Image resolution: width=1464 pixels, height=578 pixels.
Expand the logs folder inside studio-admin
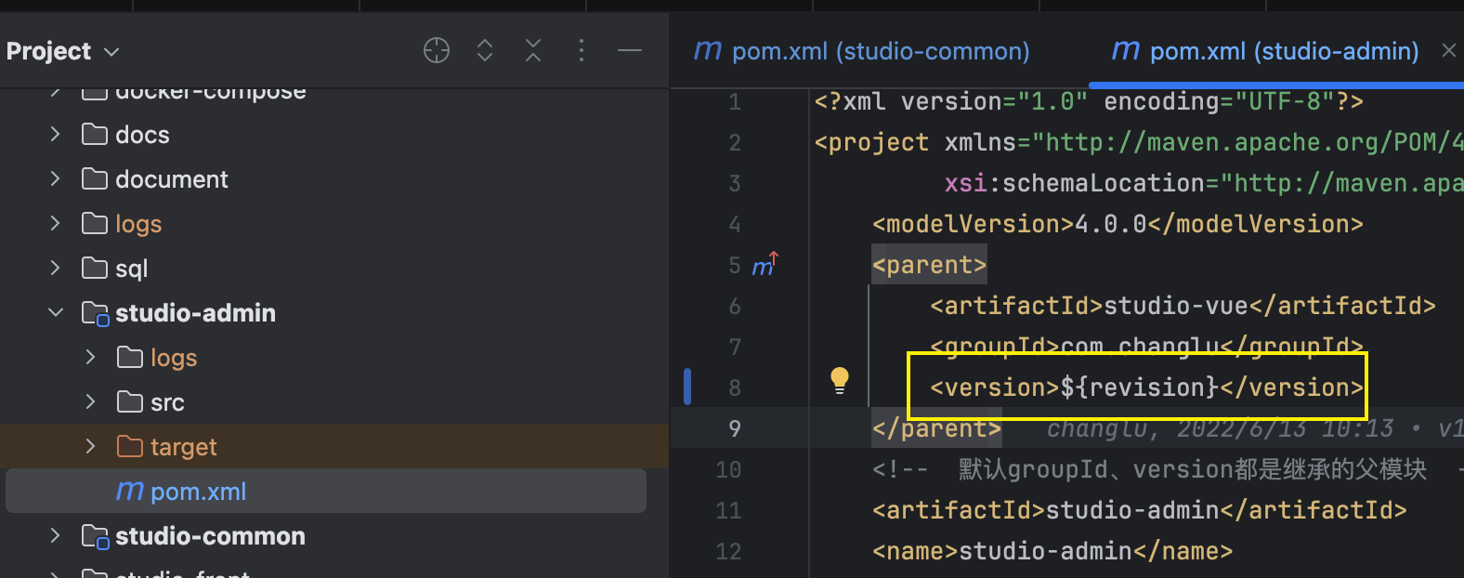coord(91,358)
